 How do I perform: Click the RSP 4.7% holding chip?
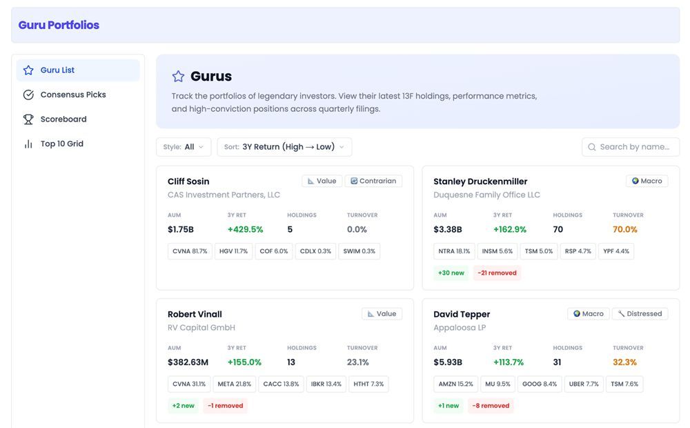[578, 251]
